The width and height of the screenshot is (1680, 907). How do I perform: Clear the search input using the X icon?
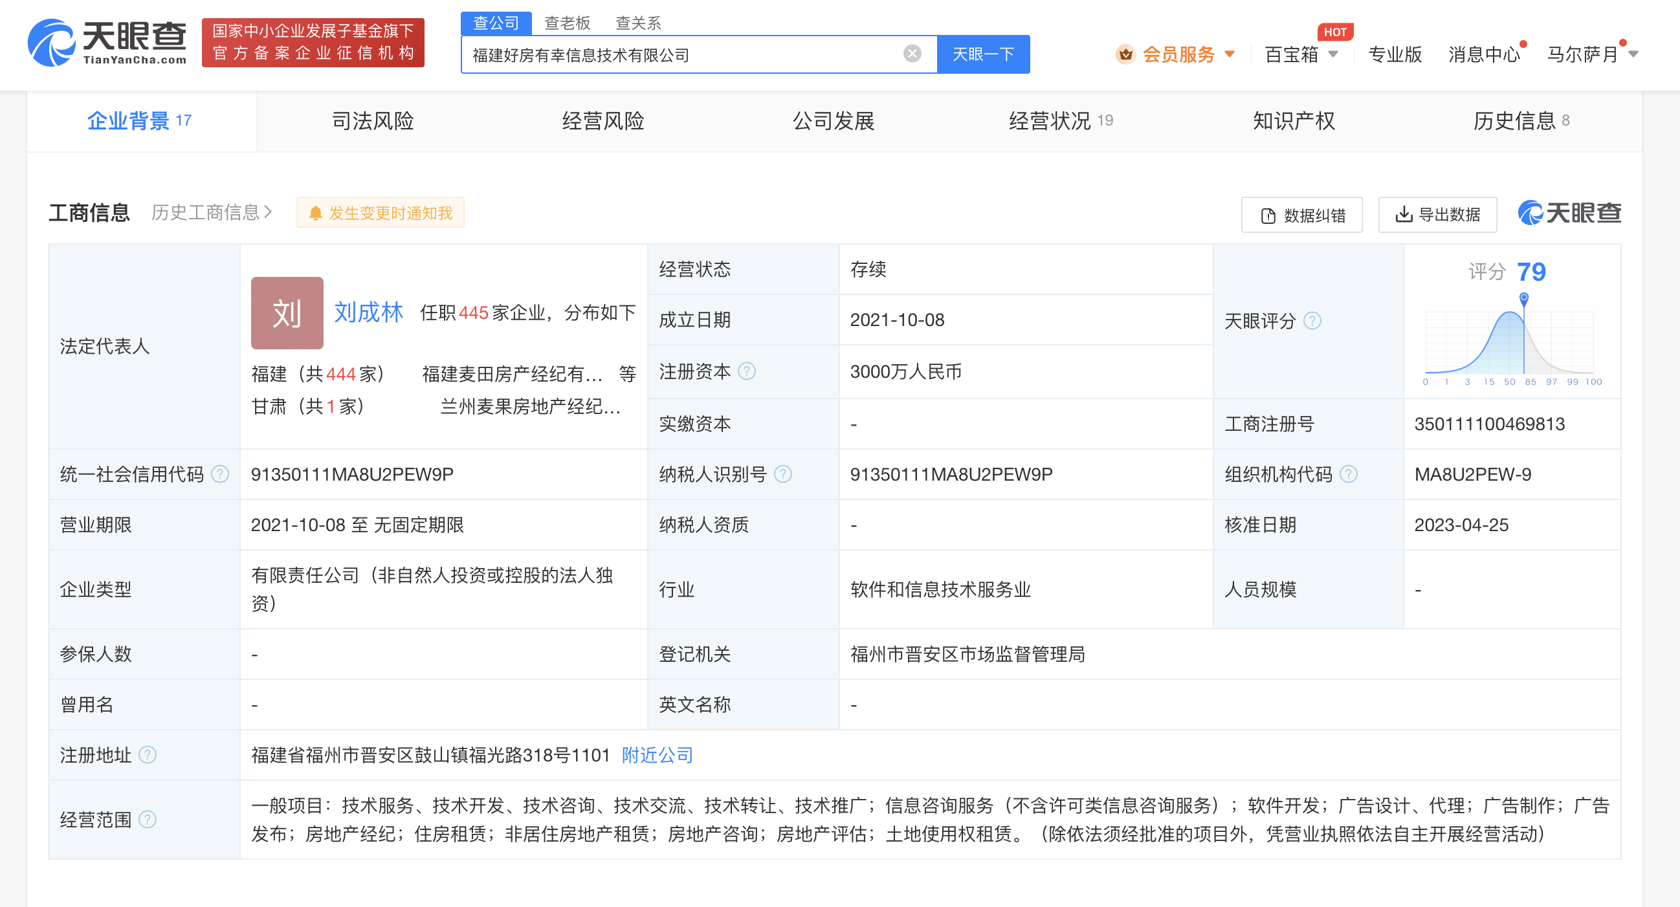point(912,54)
